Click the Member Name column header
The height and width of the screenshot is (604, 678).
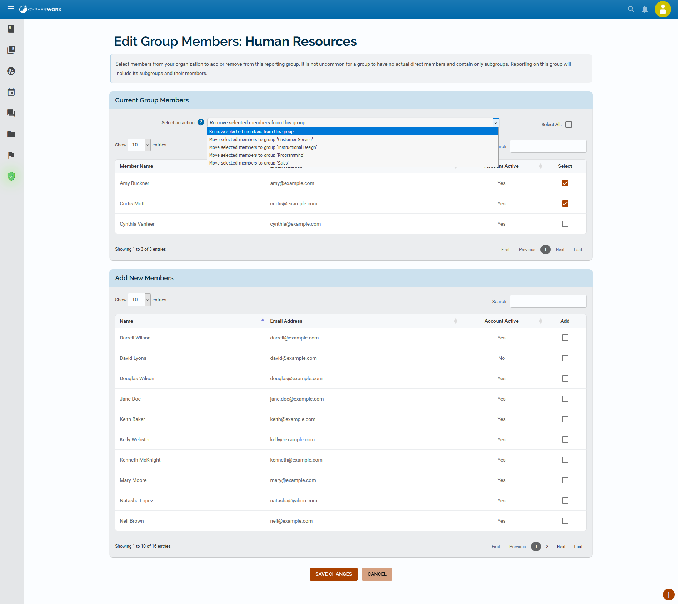coord(136,166)
